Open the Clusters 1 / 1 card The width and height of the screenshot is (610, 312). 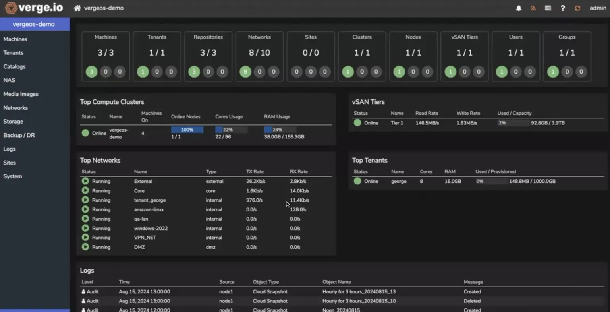362,56
